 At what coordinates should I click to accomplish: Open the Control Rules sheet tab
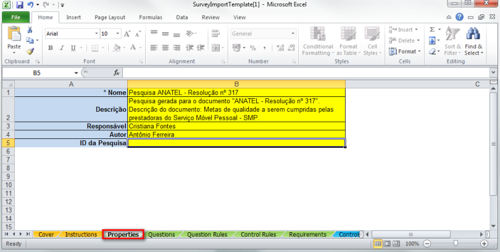click(x=258, y=235)
